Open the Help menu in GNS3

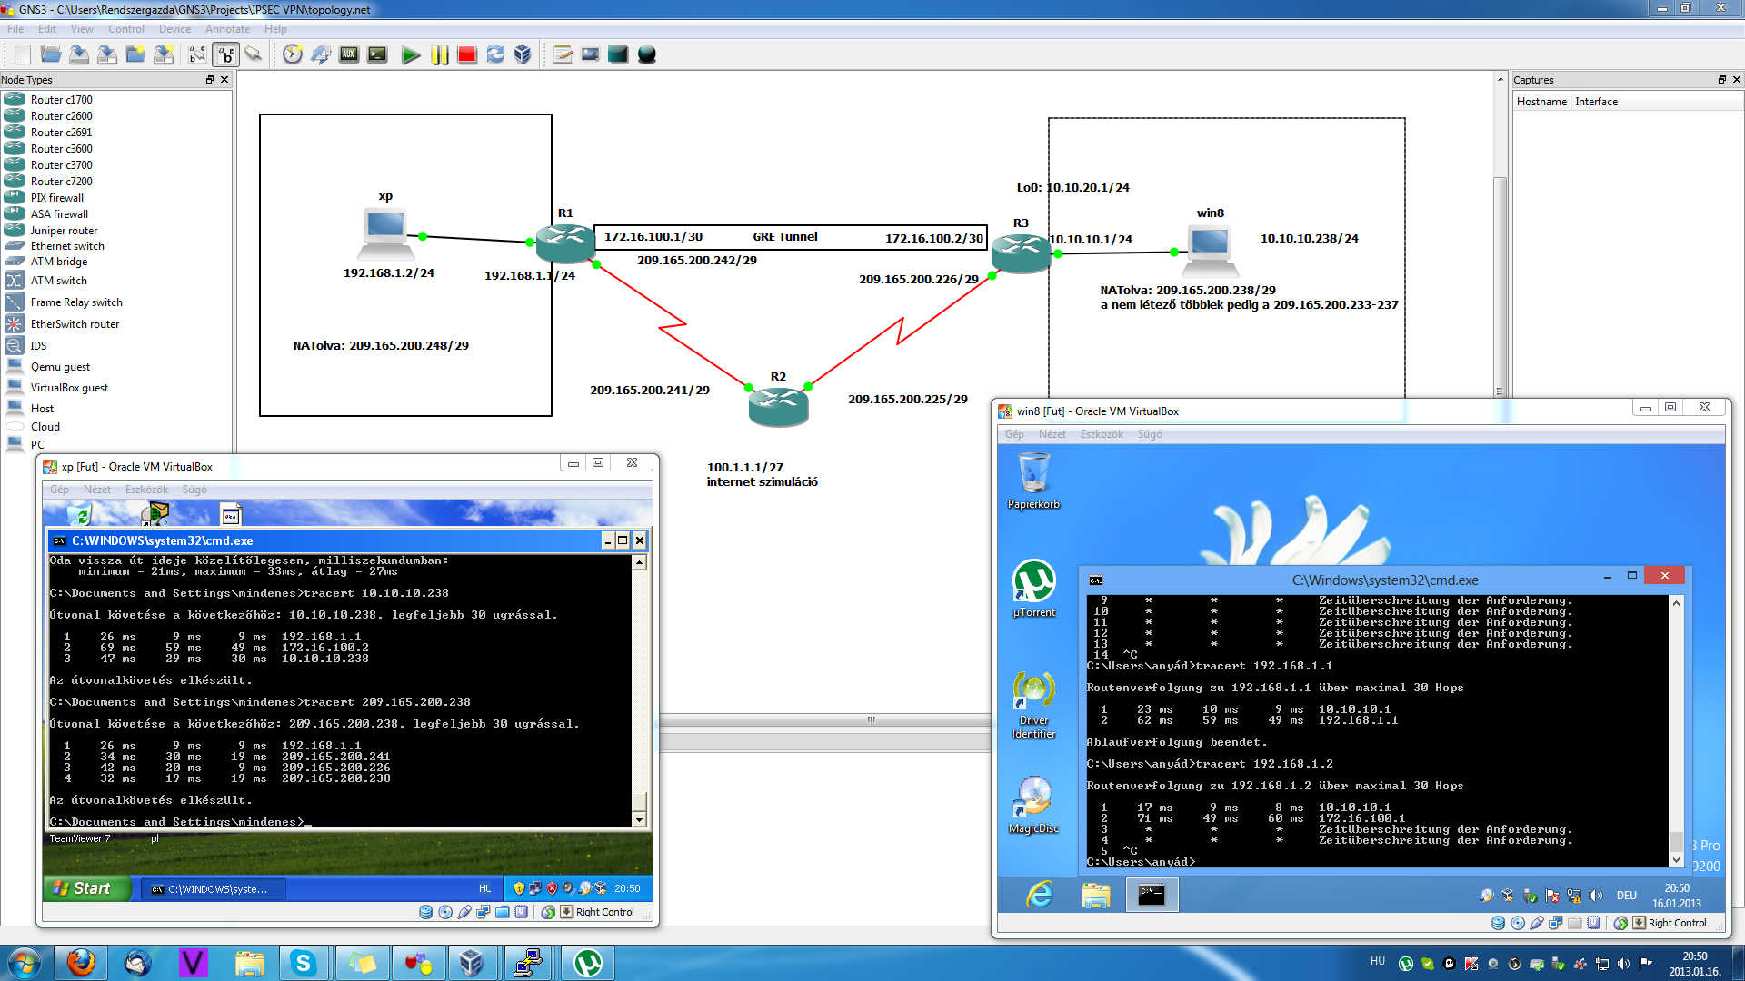click(275, 29)
